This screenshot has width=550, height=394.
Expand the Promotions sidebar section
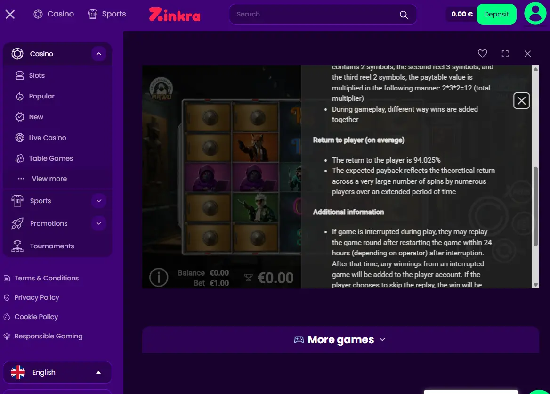click(x=99, y=223)
